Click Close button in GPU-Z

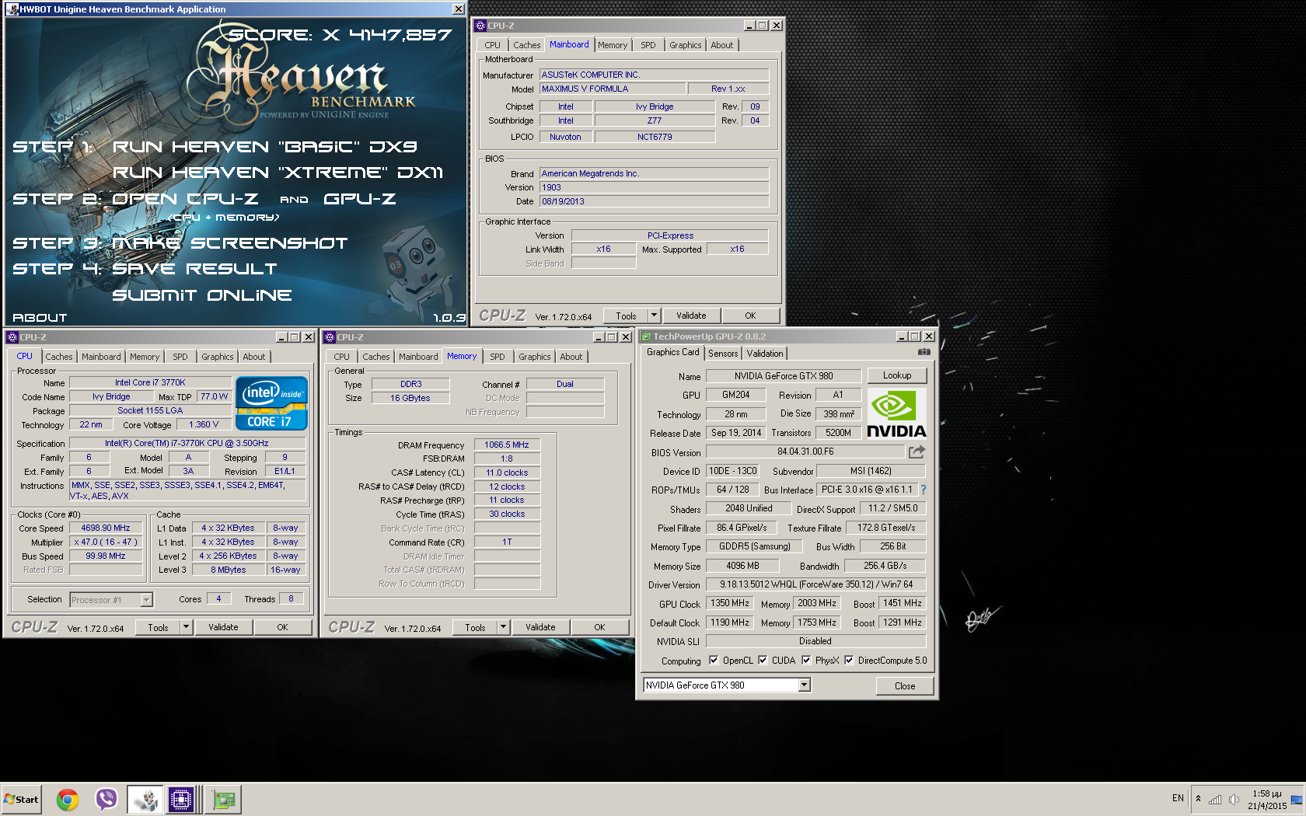click(904, 686)
